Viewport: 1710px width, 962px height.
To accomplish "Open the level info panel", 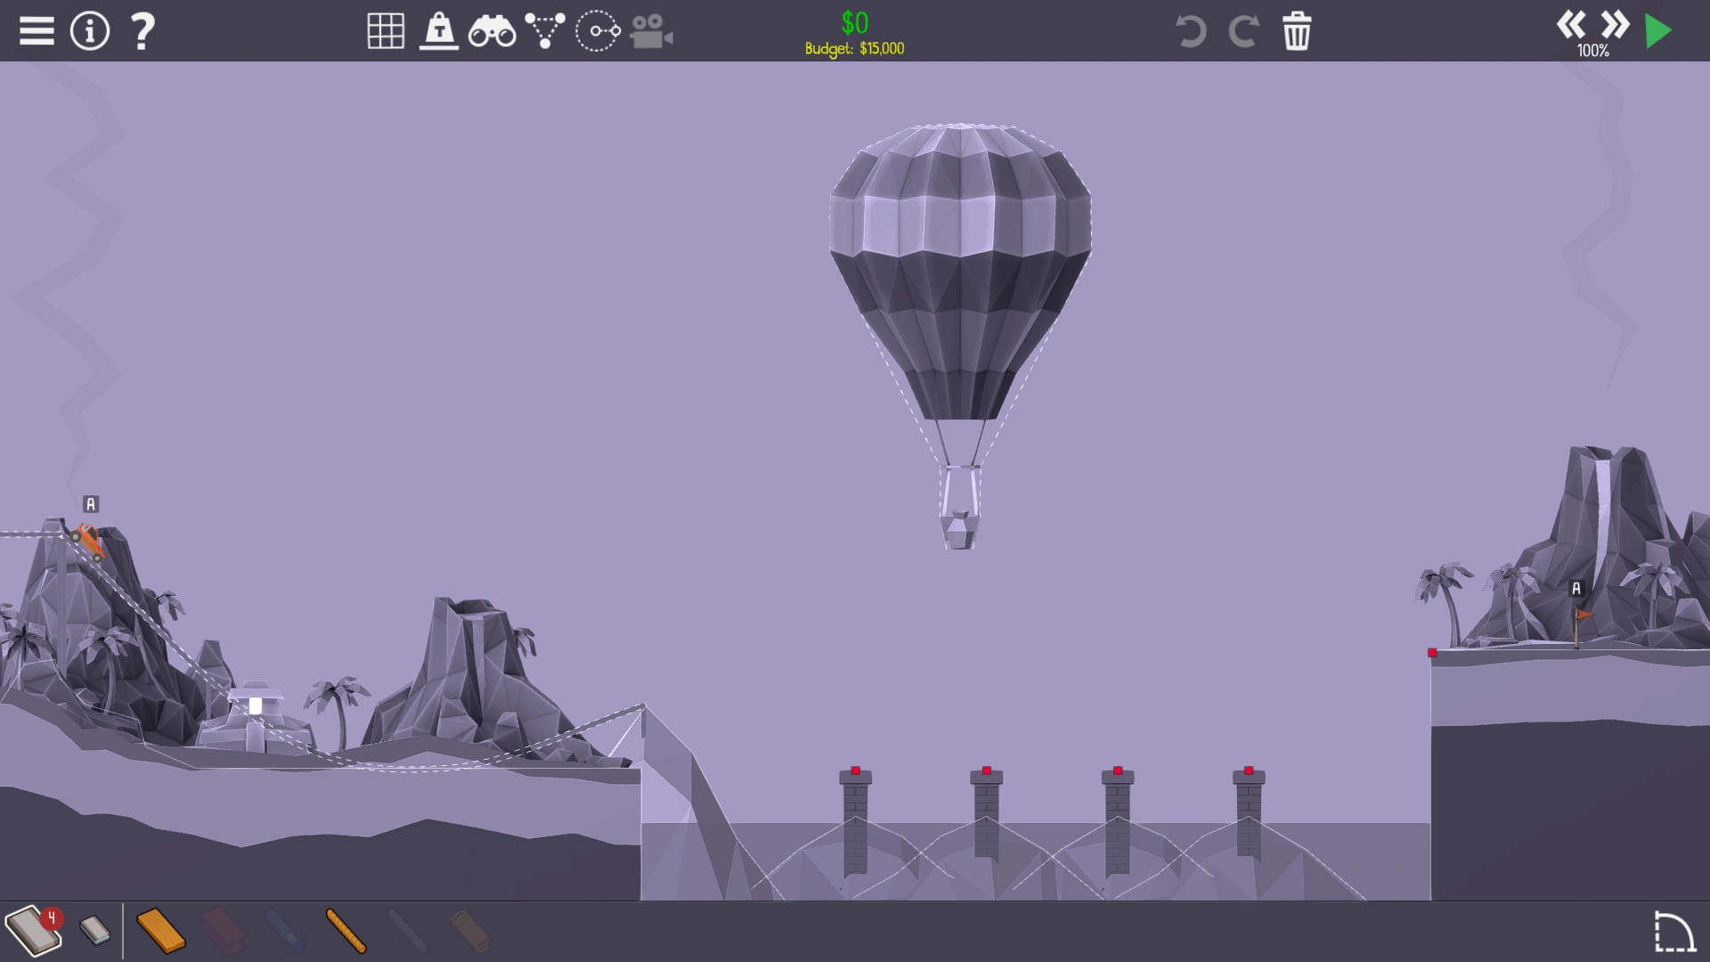I will pyautogui.click(x=89, y=31).
